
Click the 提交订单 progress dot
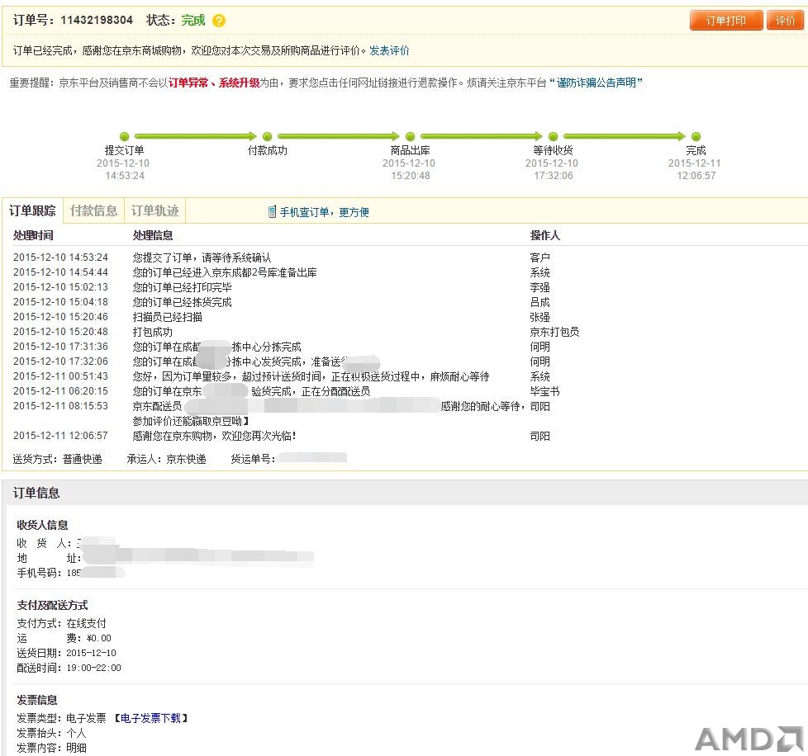pyautogui.click(x=124, y=136)
